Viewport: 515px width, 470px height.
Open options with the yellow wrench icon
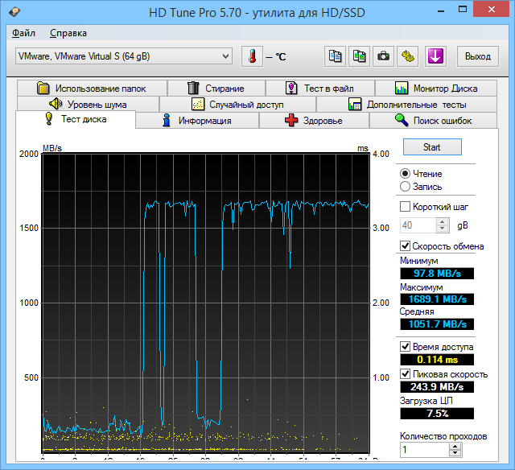pos(409,56)
